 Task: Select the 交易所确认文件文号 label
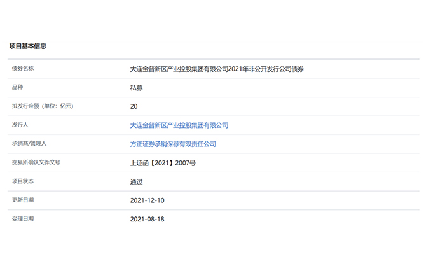pyautogui.click(x=36, y=162)
